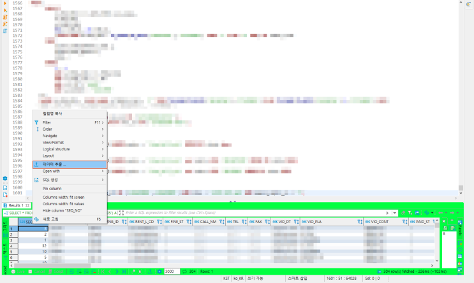The width and height of the screenshot is (474, 283).
Task: Expand the Filter submenu
Action: pyautogui.click(x=70, y=122)
